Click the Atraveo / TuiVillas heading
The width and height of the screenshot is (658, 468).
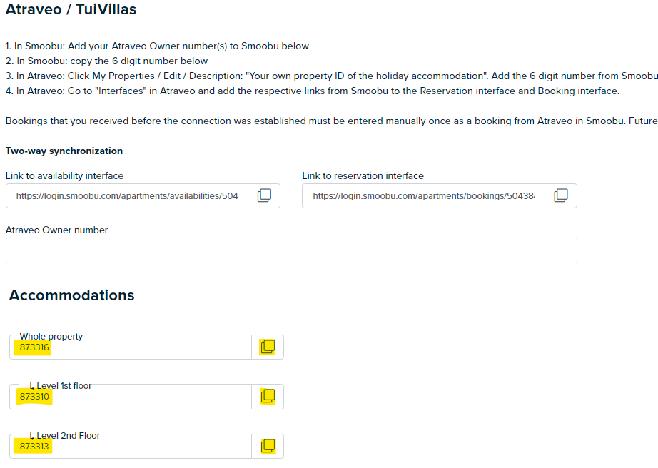tap(71, 9)
